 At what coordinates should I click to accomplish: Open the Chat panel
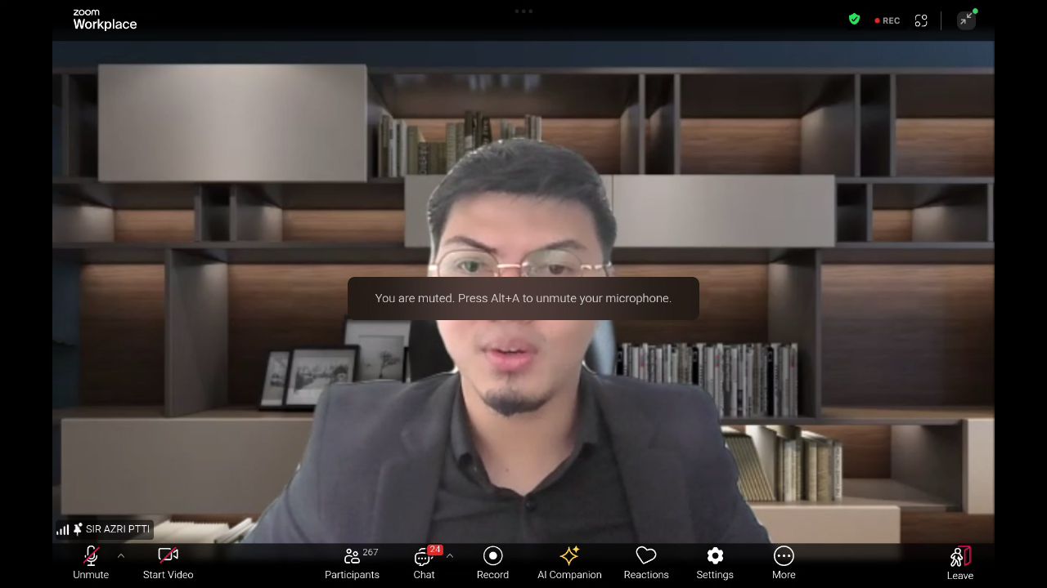tap(424, 563)
